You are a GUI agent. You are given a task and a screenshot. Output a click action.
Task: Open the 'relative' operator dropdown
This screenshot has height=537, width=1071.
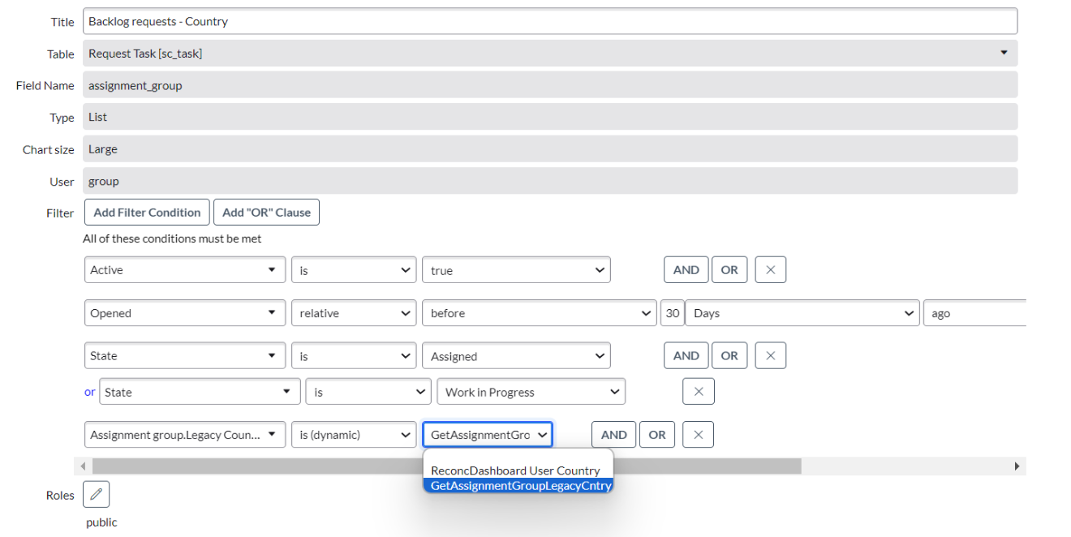(x=354, y=313)
